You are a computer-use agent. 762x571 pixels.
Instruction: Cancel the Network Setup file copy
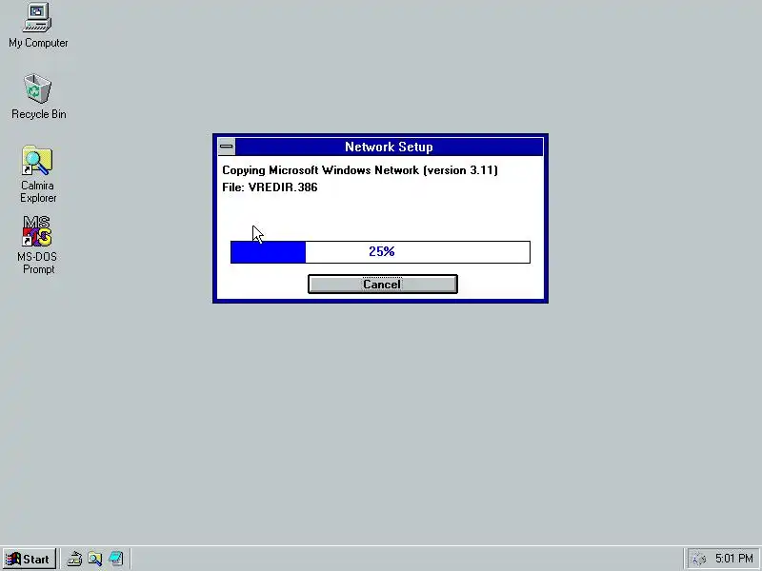[x=383, y=284]
